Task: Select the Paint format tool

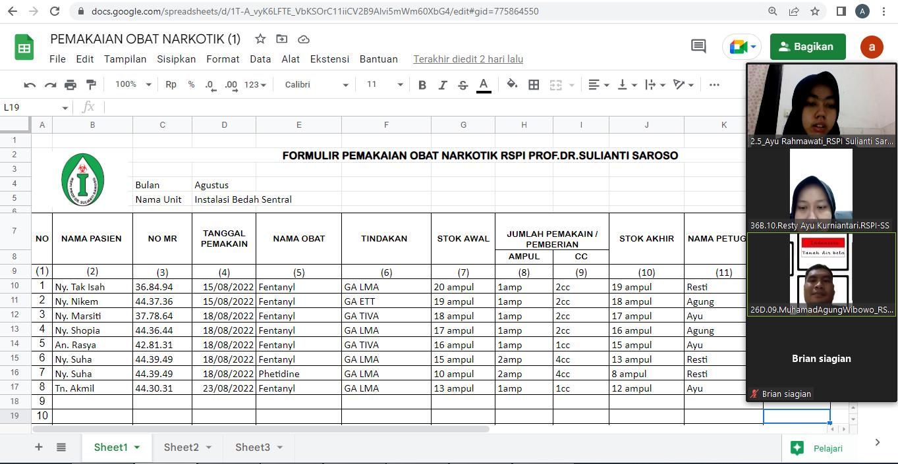Action: coord(91,85)
